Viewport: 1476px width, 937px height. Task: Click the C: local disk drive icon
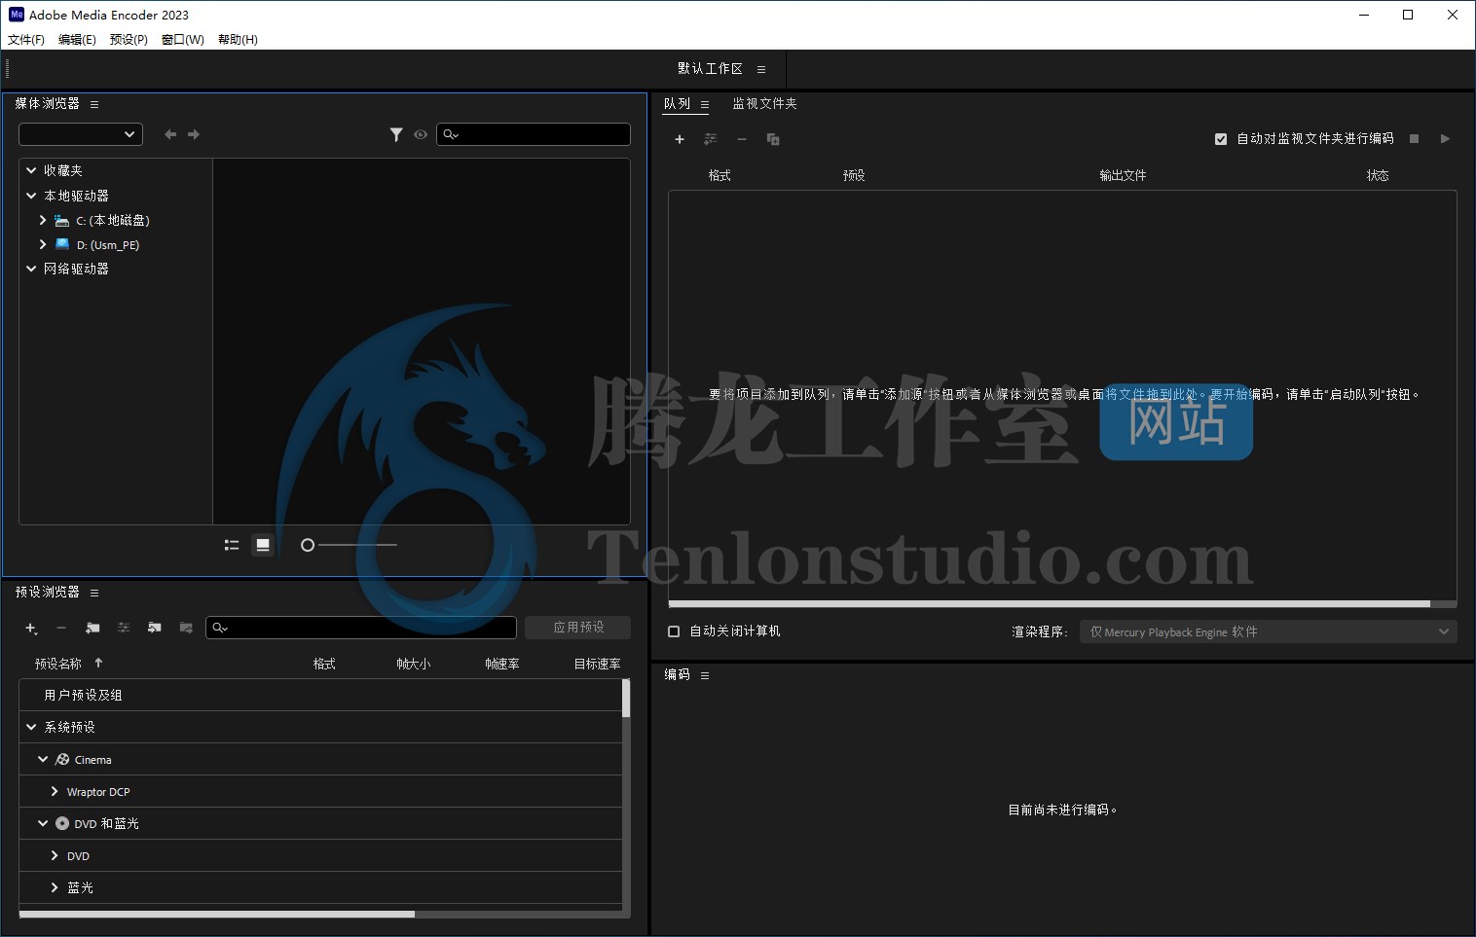(x=62, y=221)
